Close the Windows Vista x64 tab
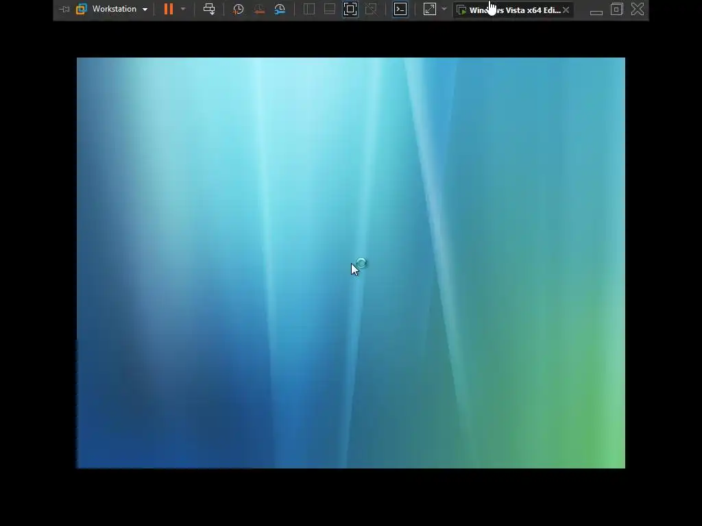The width and height of the screenshot is (702, 526). (566, 10)
